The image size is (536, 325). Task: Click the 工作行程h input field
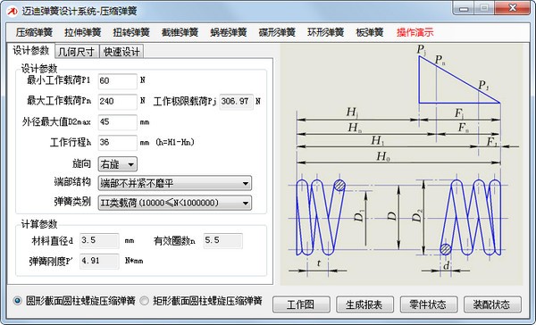118,143
